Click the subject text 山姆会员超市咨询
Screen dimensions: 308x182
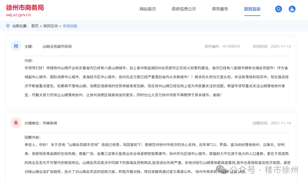57,47
